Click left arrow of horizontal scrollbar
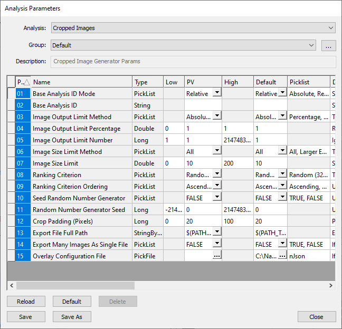Image resolution: width=342 pixels, height=329 pixels. pyautogui.click(x=11, y=285)
